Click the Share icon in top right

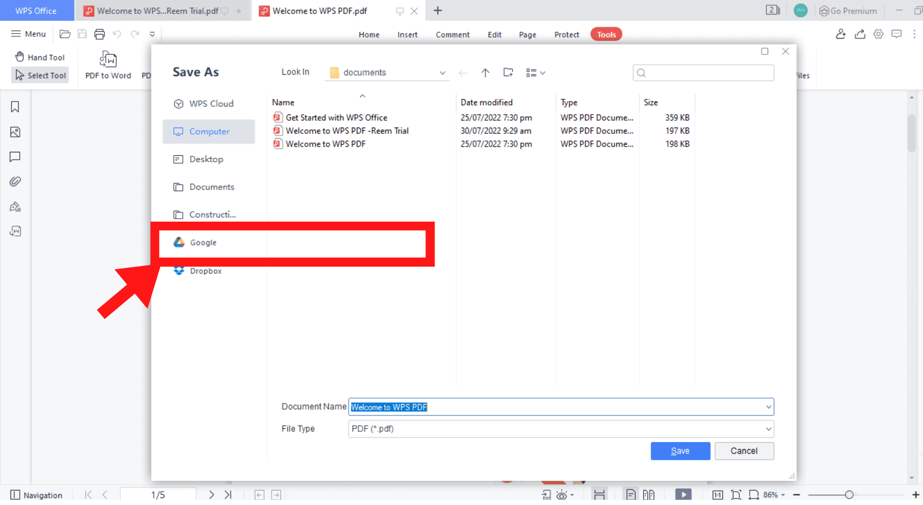click(x=860, y=34)
